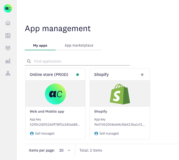Open the campaigns card sidebar icon

[8, 61]
